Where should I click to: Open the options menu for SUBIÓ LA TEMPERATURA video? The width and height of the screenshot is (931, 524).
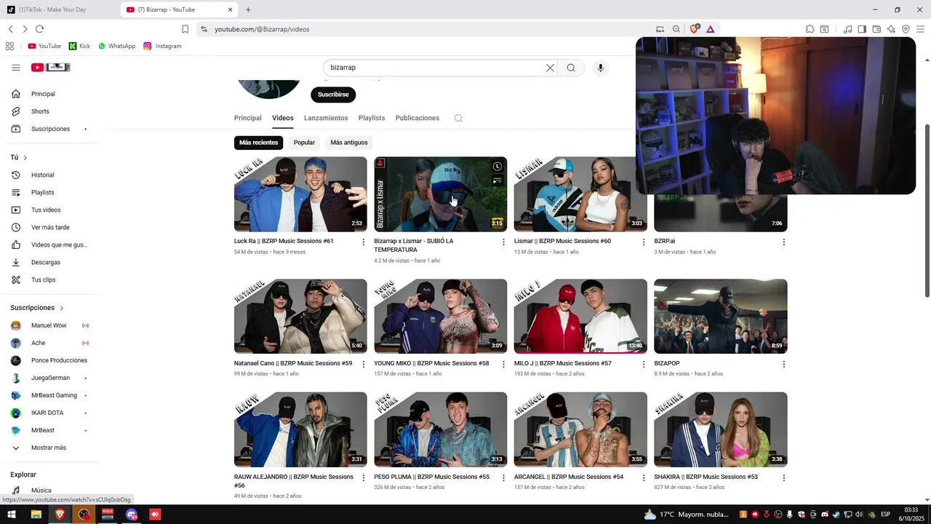503,242
